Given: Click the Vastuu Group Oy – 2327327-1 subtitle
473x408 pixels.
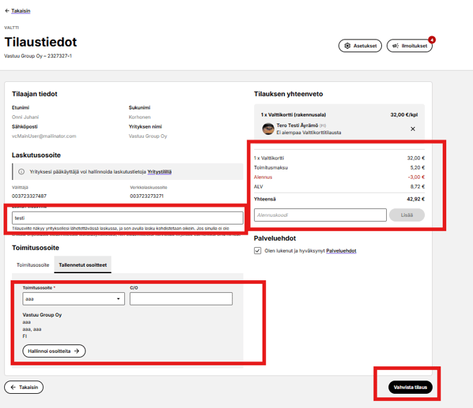Looking at the screenshot, I should [x=38, y=56].
